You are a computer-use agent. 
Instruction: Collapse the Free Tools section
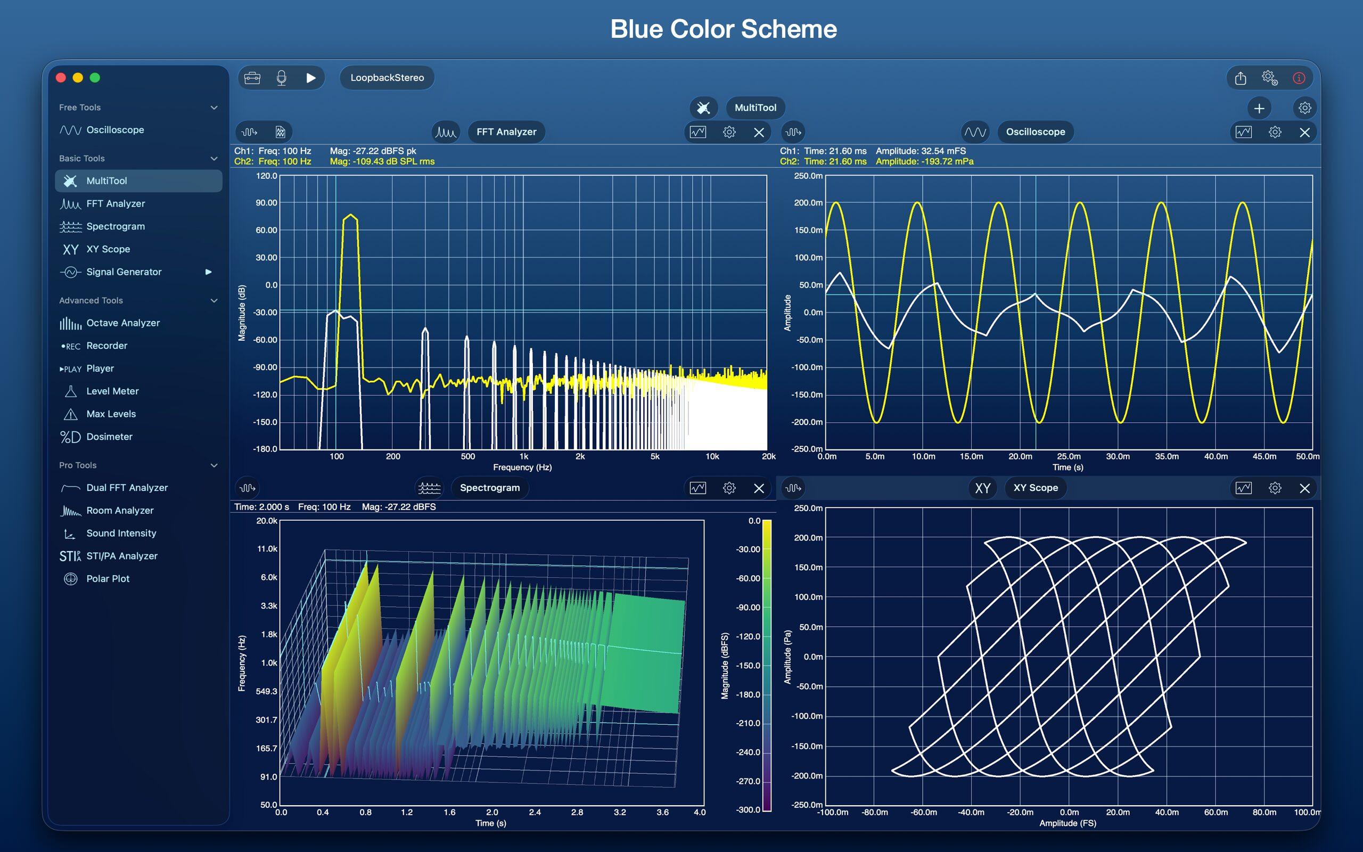tap(214, 107)
